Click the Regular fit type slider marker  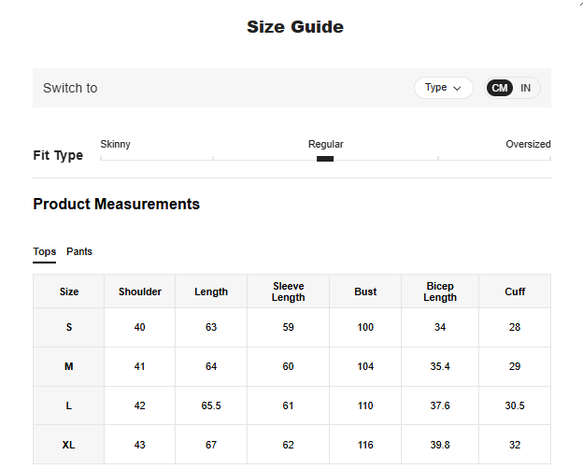[x=325, y=159]
